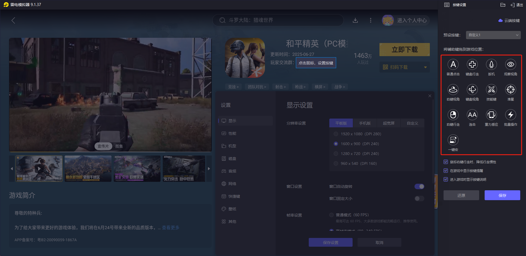Select the 1920 x 1080 resolution option
526x256 pixels.
[x=336, y=134]
